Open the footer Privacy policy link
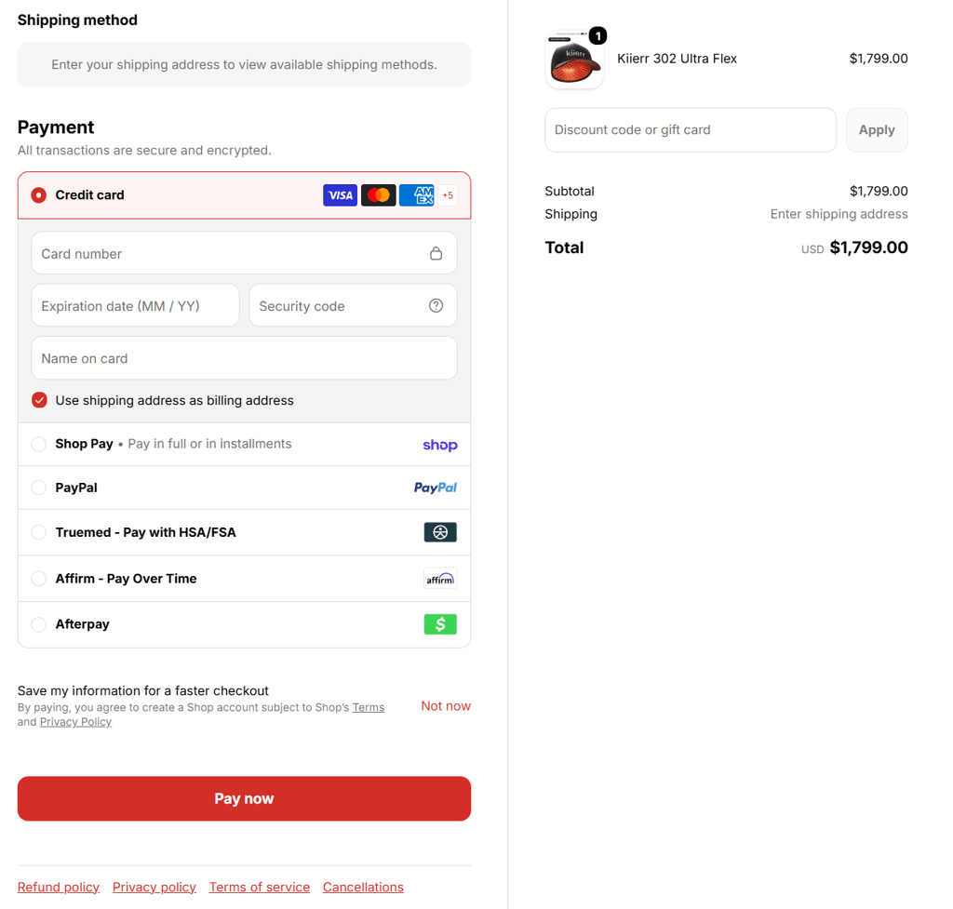Viewport: 953px width, 909px height. tap(154, 887)
